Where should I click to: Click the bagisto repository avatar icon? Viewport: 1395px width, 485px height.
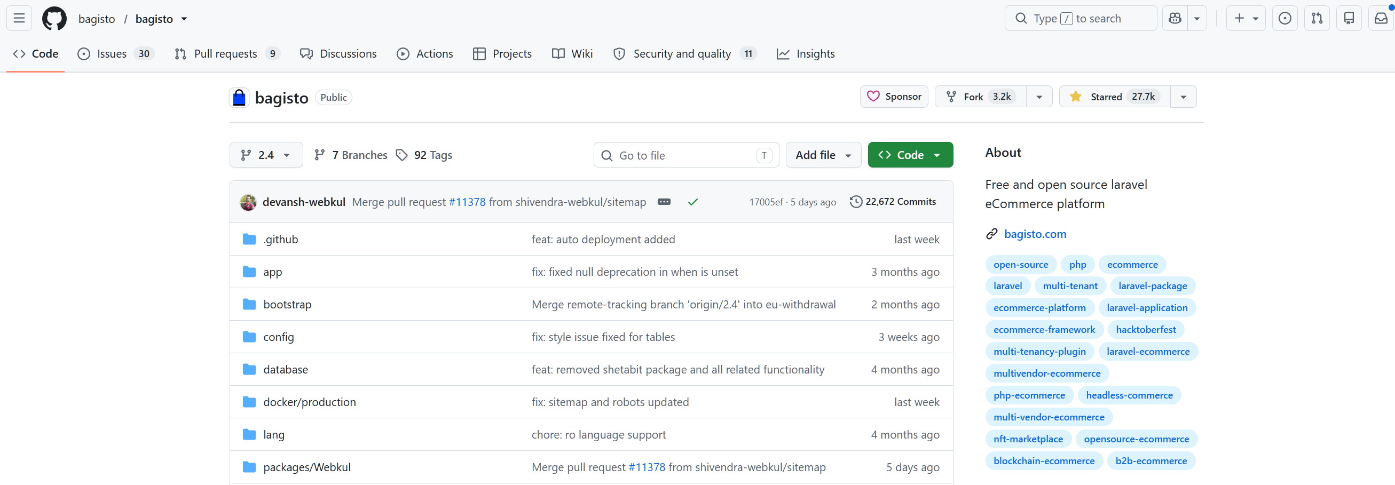(x=239, y=98)
